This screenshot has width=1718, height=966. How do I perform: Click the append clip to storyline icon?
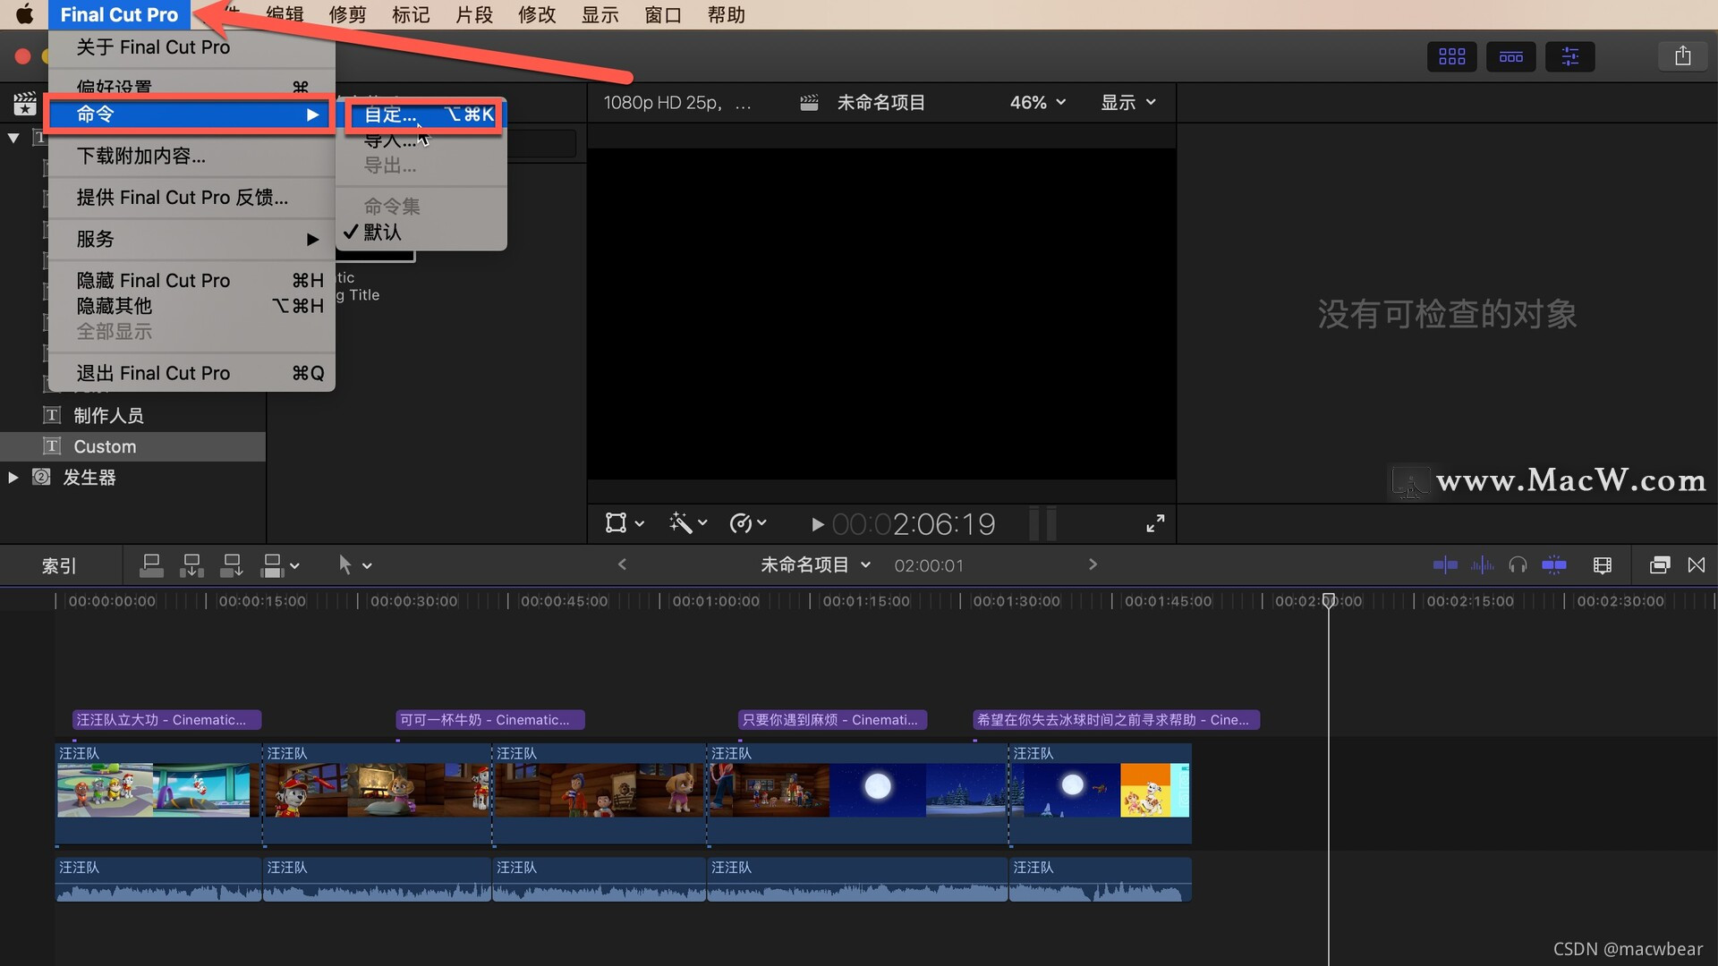coord(231,564)
